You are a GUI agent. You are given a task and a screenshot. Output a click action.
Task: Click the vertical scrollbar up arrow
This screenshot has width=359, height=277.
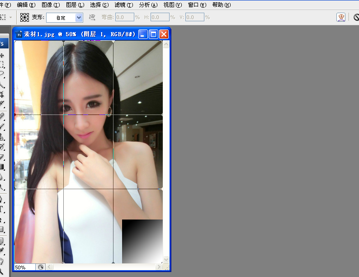point(166,44)
